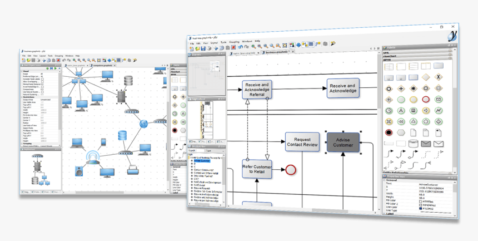Select message event envelope circle in BPMN palette
478x241 pixels.
[439, 99]
